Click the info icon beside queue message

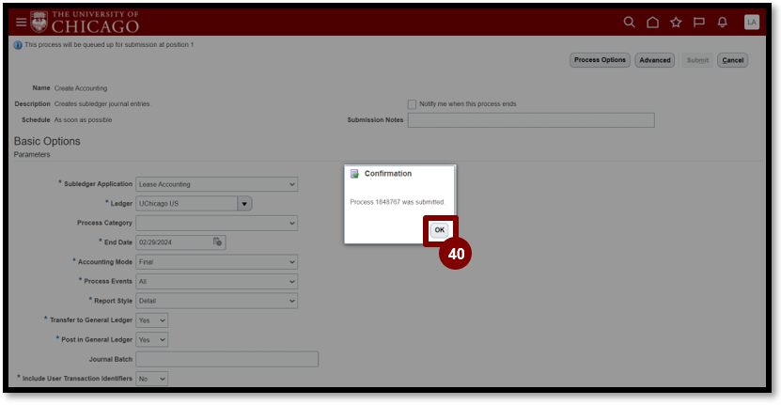18,45
